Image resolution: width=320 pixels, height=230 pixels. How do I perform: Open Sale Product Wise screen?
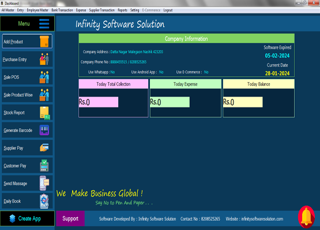tap(27, 95)
